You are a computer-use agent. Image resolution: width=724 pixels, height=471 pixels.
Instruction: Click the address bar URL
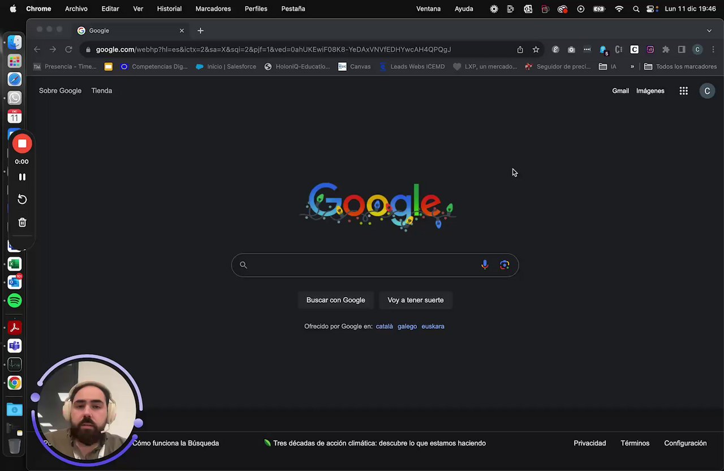click(273, 49)
